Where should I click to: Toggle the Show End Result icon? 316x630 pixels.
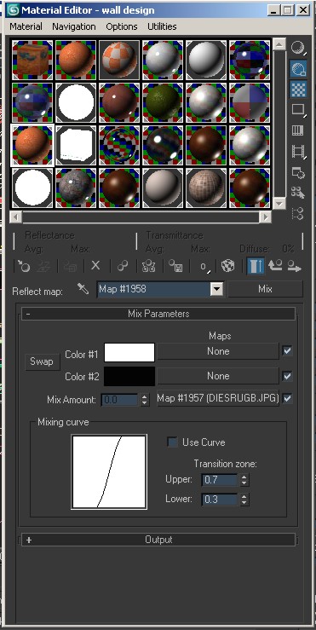pyautogui.click(x=256, y=266)
